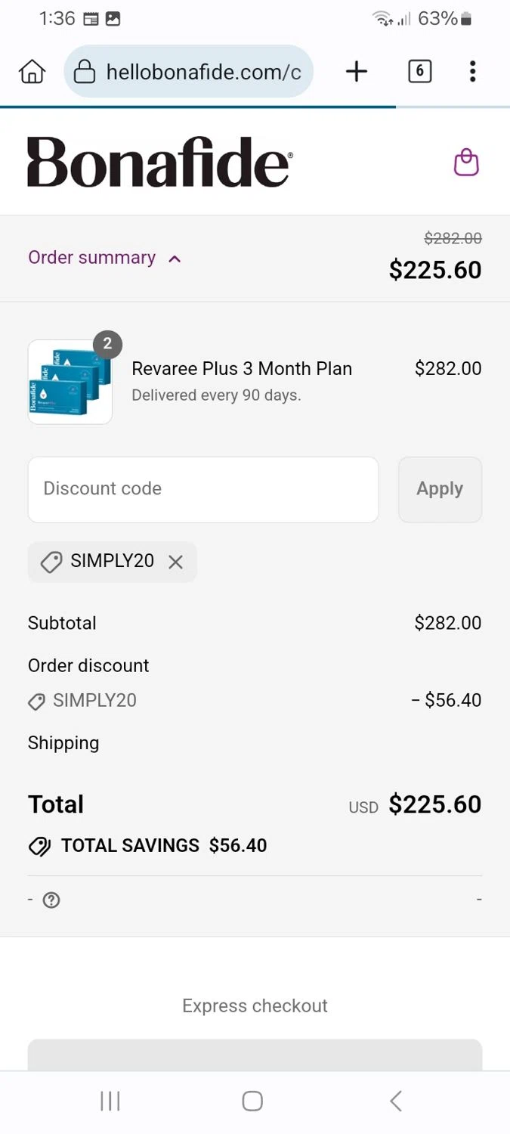The width and height of the screenshot is (510, 1134).
Task: Open the shopping bag cart icon
Action: click(x=466, y=163)
